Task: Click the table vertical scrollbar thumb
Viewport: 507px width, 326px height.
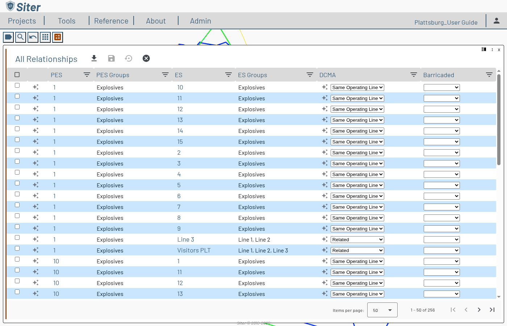Action: pyautogui.click(x=499, y=120)
